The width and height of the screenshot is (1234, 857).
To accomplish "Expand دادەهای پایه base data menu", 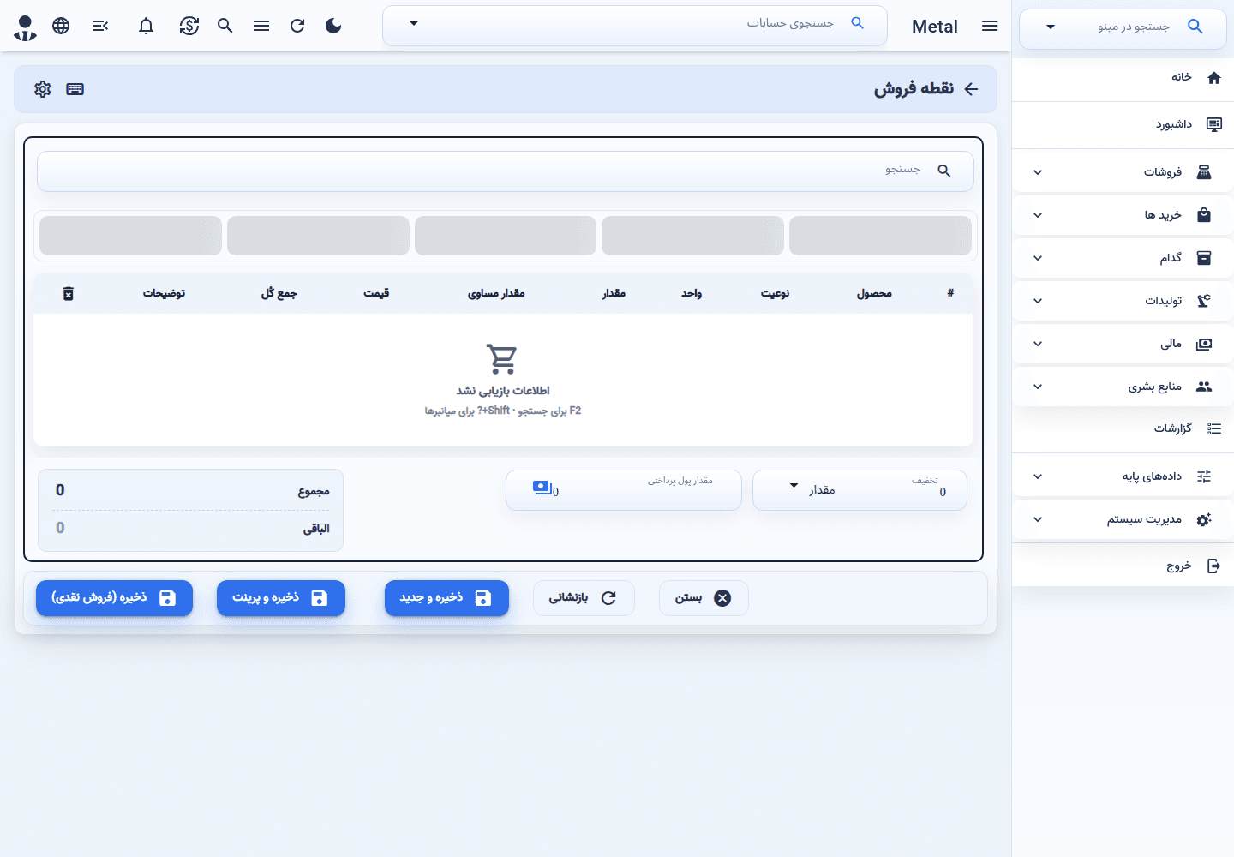I will (1123, 476).
